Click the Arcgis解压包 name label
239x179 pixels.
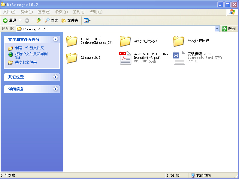(x=198, y=41)
